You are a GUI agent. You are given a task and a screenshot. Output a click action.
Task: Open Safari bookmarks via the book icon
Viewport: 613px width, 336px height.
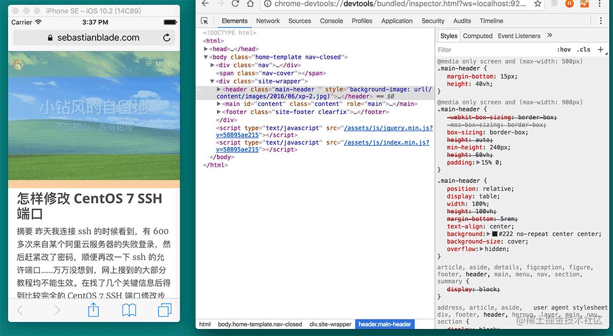coord(129,310)
